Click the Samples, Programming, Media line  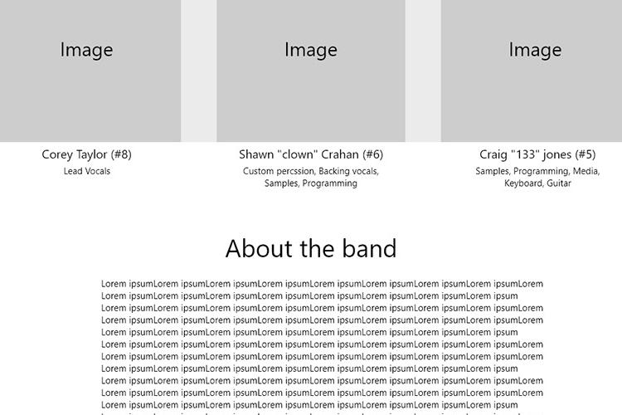pos(537,171)
